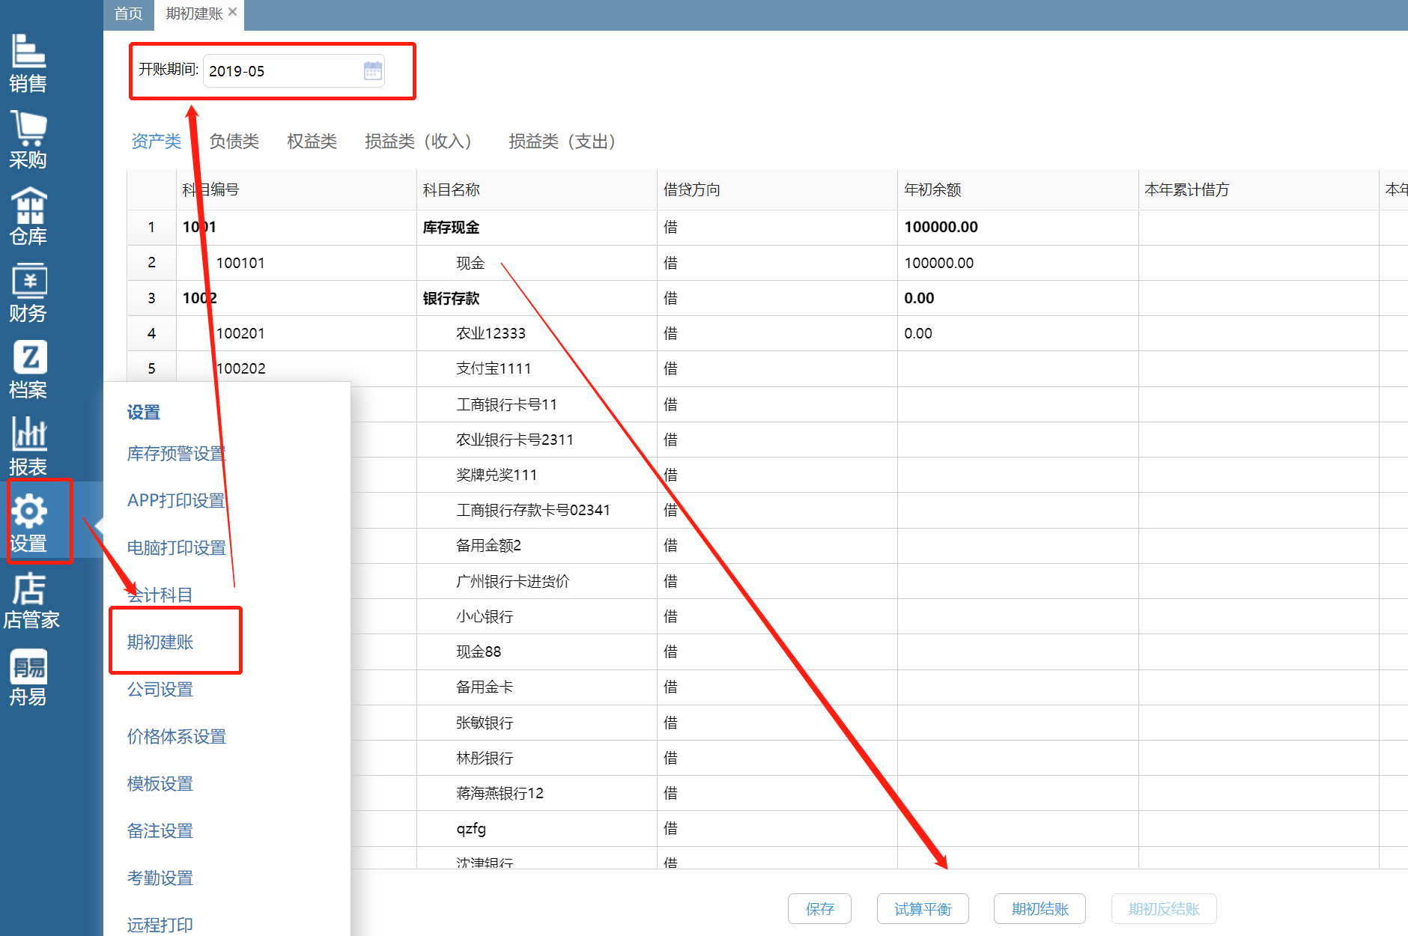Select the qzfg account cell
Image resolution: width=1408 pixels, height=936 pixels.
pos(536,829)
